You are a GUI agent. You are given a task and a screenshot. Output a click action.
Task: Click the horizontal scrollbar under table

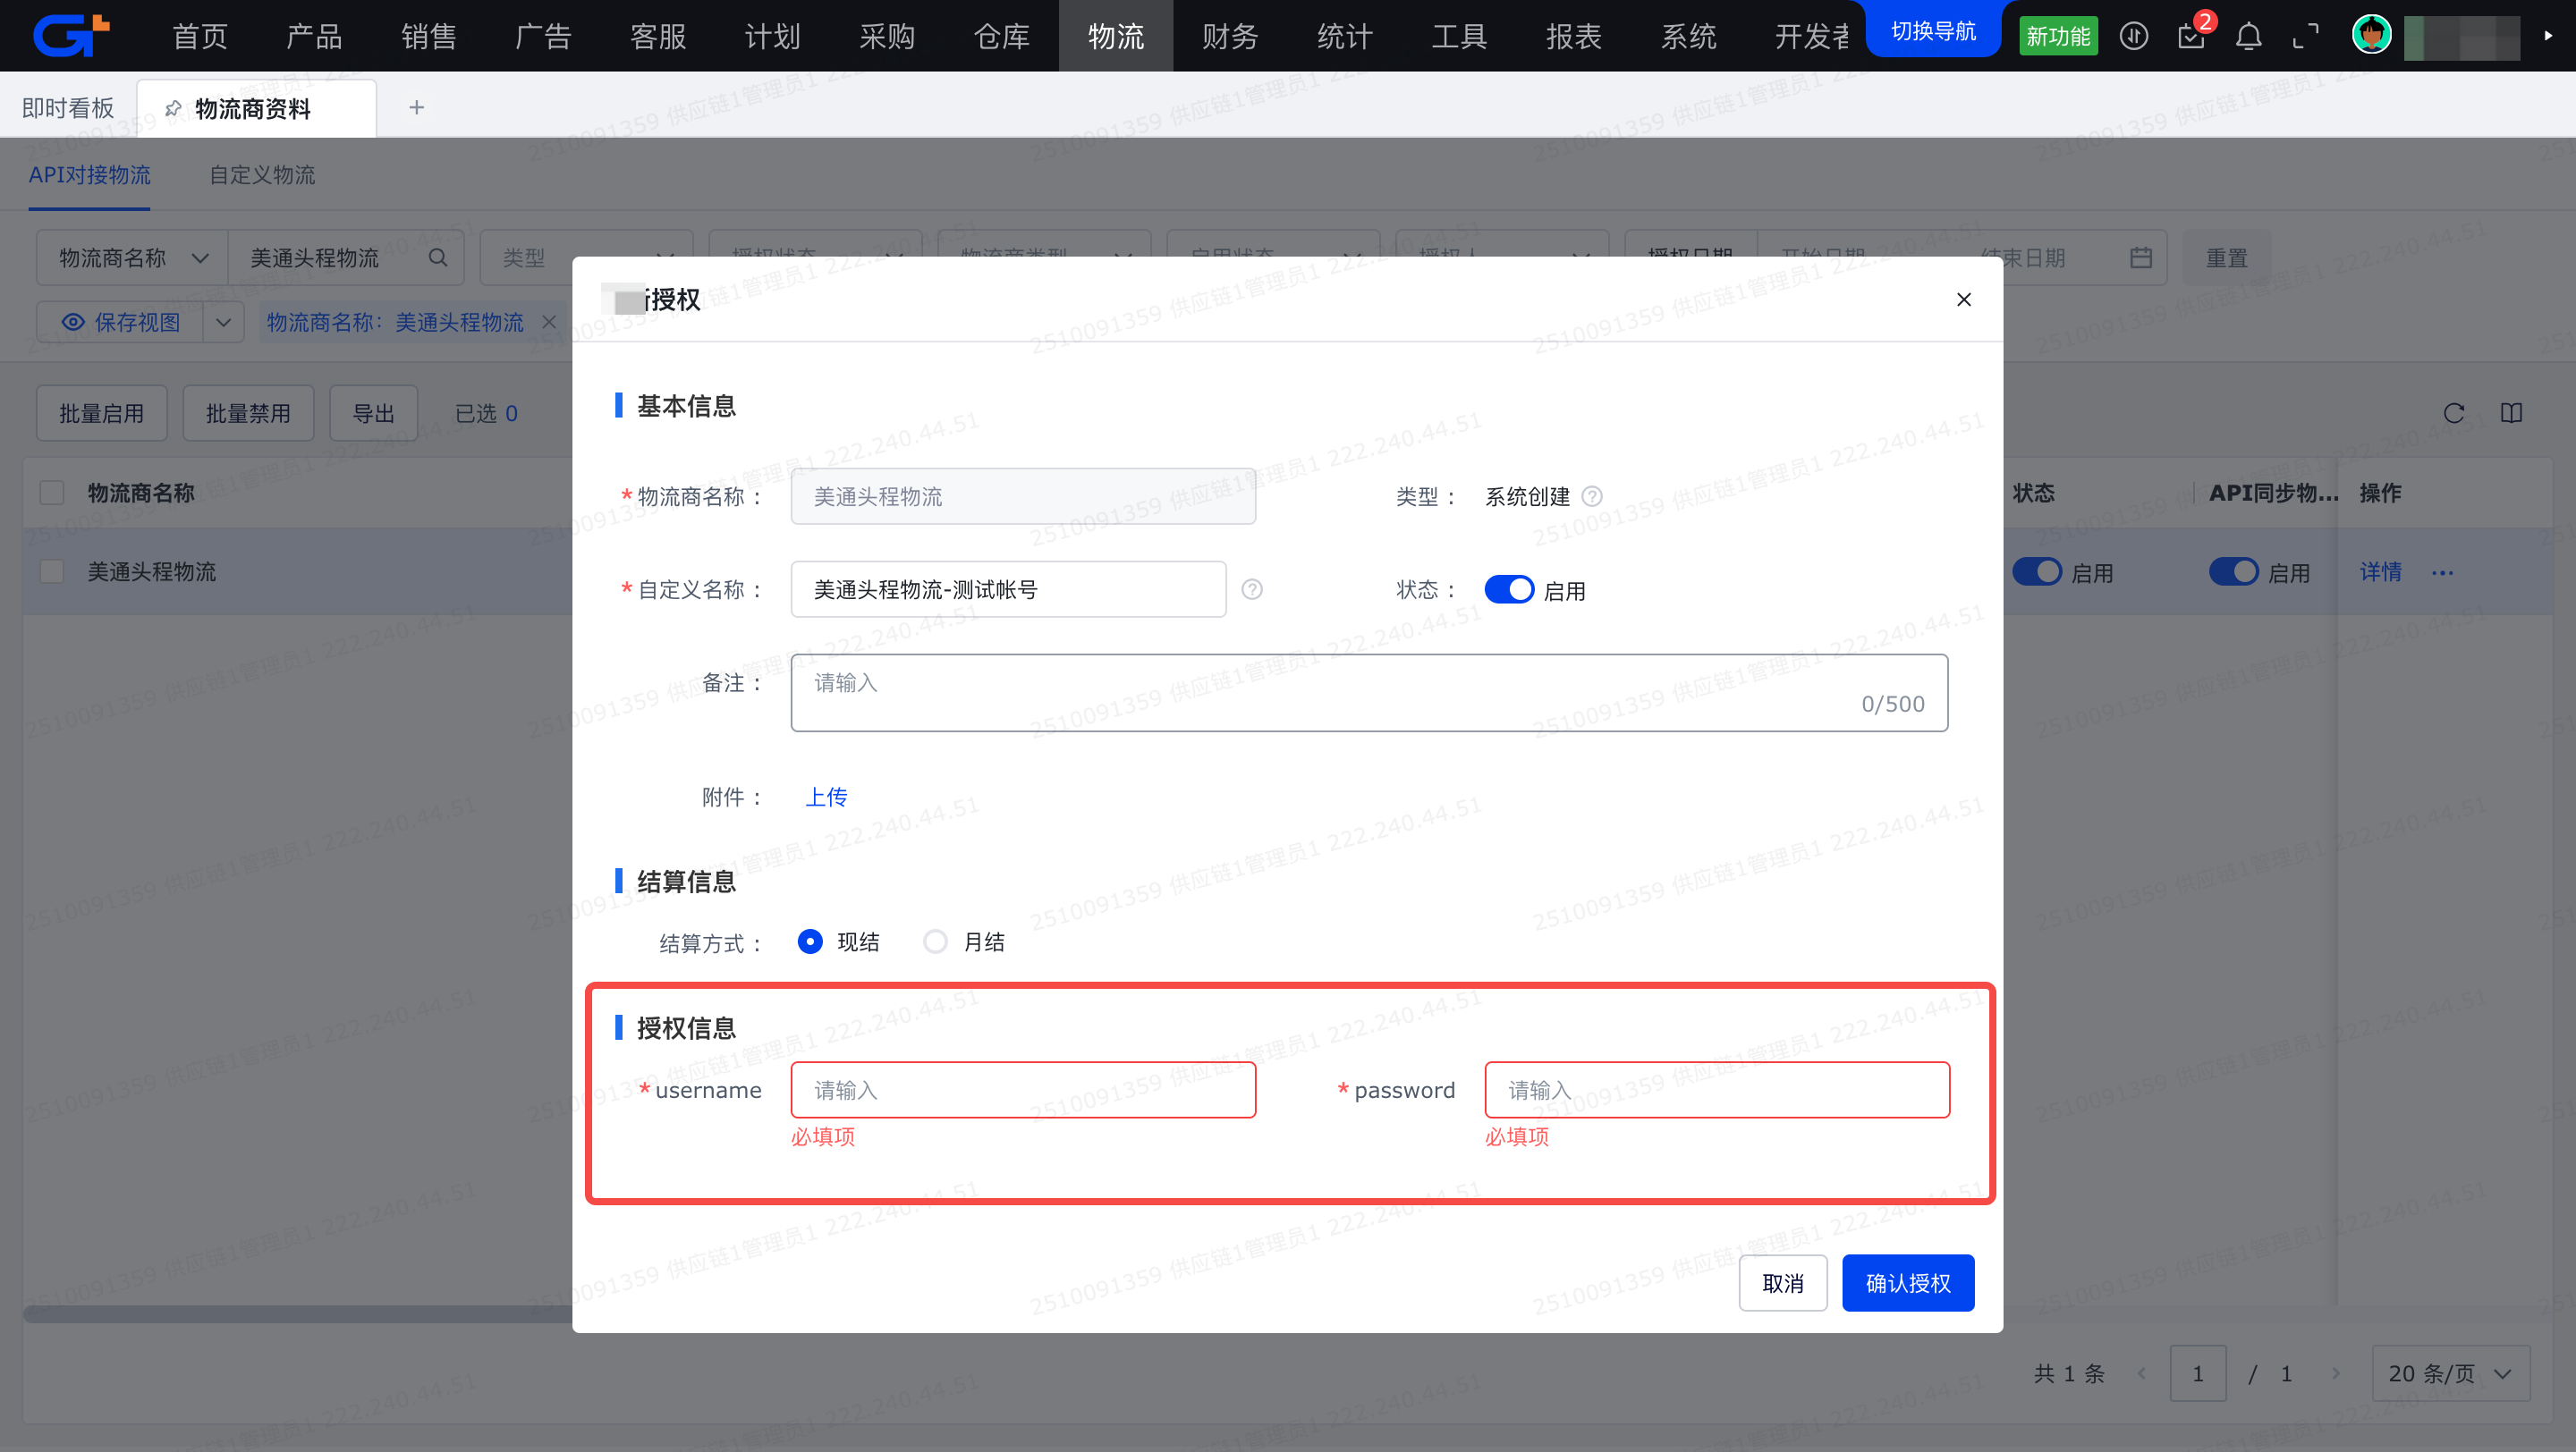[x=300, y=1314]
